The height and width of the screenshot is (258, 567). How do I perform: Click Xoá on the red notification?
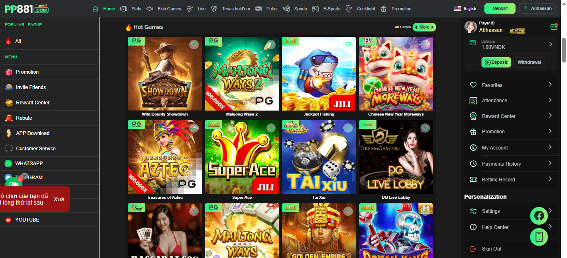pos(59,199)
